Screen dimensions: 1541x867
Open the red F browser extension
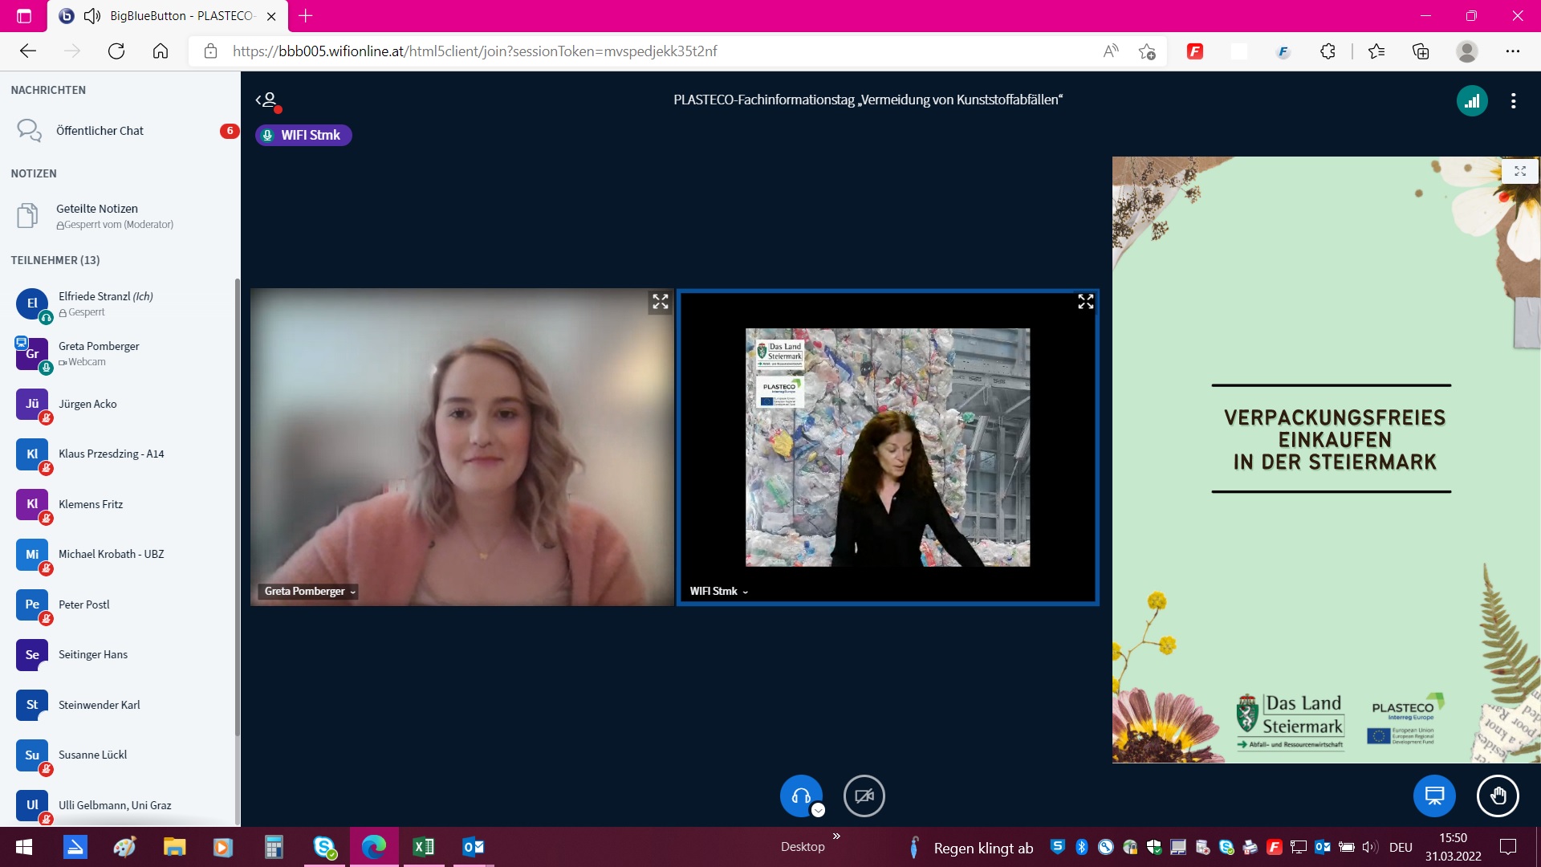click(x=1195, y=51)
